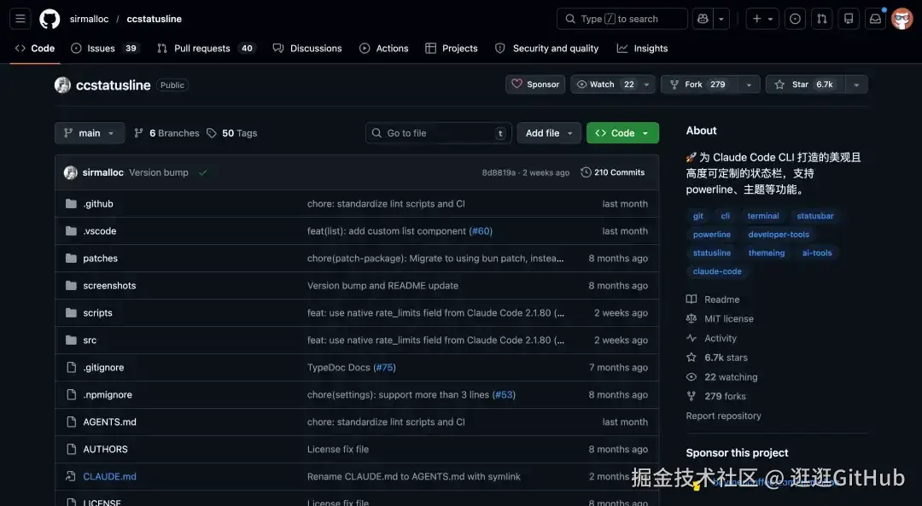
Task: Go to GitHub home via Octocat logo
Action: [x=50, y=19]
